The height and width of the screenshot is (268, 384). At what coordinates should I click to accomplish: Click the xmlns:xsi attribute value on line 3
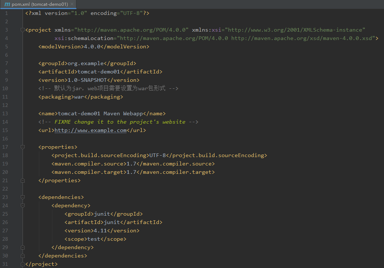295,30
